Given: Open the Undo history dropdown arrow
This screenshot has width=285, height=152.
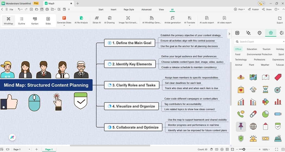Looking at the screenshot, I should pyautogui.click(x=22, y=9).
